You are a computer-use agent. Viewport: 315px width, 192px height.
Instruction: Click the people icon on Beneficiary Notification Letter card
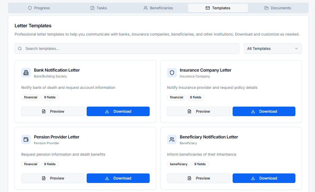[x=172, y=139]
